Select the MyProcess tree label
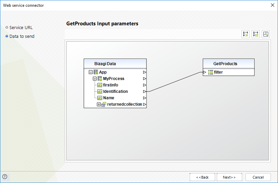The height and width of the screenshot is (183, 278). 114,79
